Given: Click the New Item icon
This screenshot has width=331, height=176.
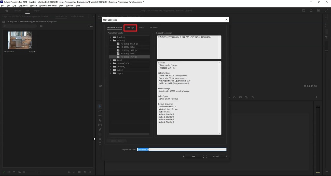Looking at the screenshot, I should [x=85, y=172].
